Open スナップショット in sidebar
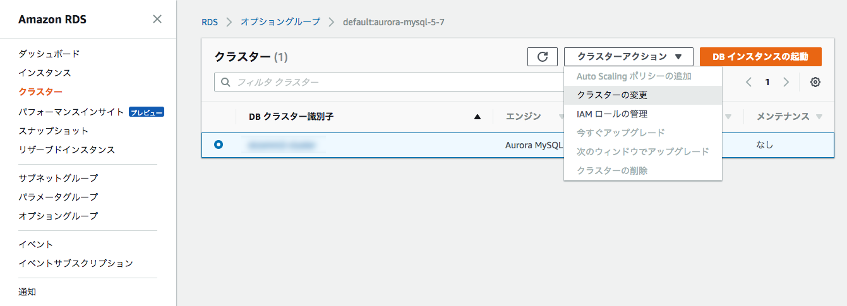The image size is (847, 306). pyautogui.click(x=54, y=131)
